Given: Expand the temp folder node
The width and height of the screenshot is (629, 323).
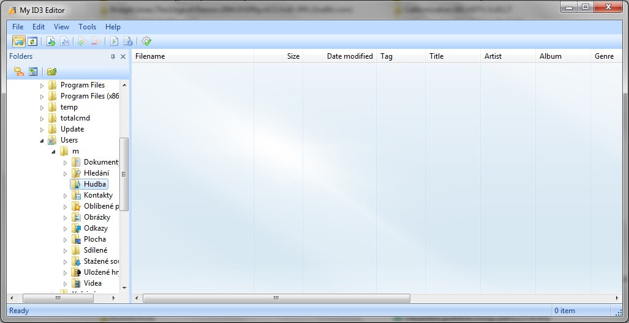Looking at the screenshot, I should click(42, 108).
